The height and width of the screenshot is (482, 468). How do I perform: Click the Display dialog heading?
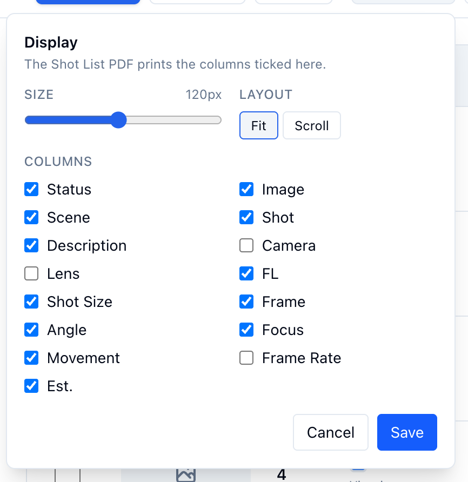[51, 43]
